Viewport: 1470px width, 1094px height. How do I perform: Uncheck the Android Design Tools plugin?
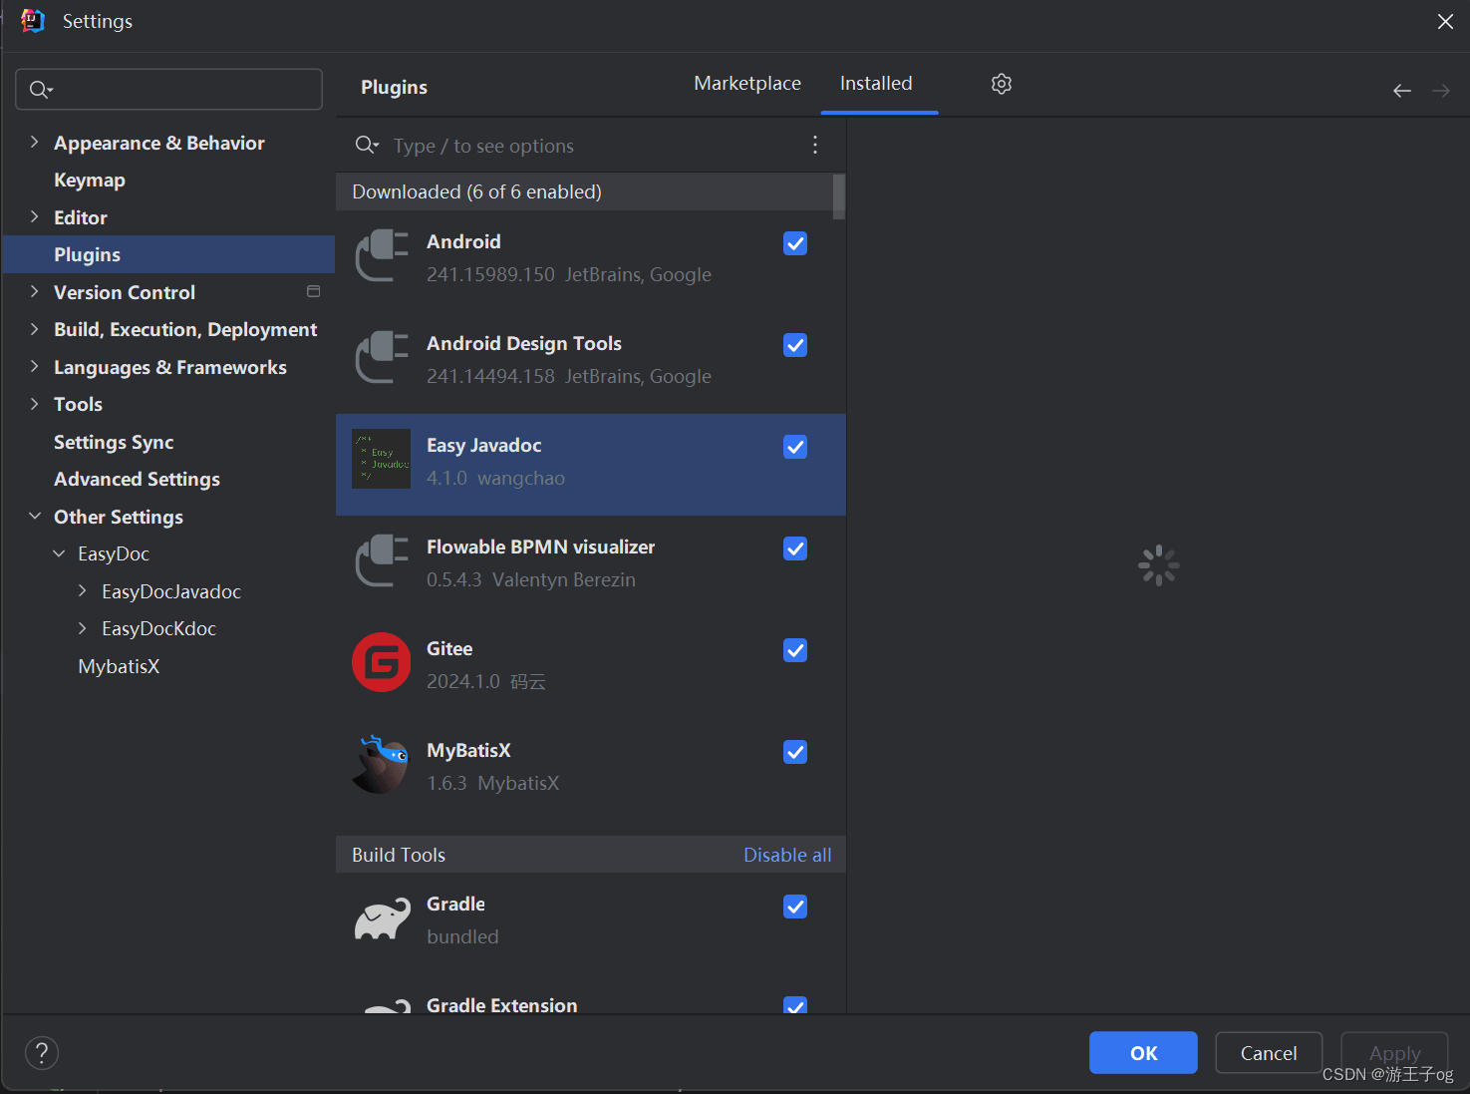(795, 345)
